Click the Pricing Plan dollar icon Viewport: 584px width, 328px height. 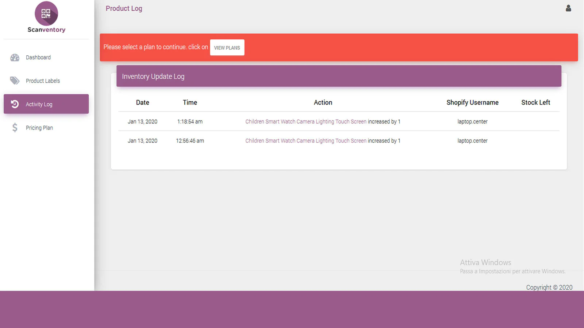[x=15, y=128]
